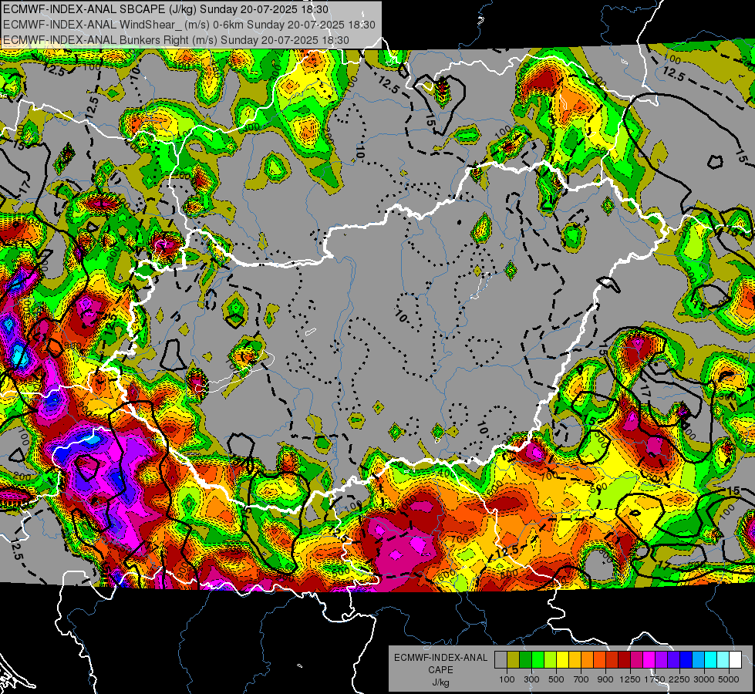Select the dark green legend swatch

[525, 660]
